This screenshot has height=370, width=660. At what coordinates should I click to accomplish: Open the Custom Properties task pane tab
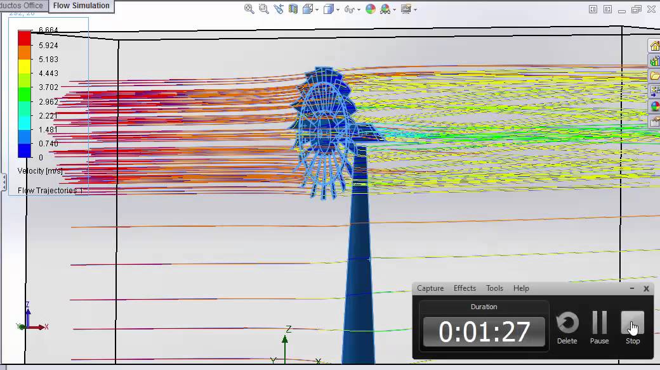(654, 122)
